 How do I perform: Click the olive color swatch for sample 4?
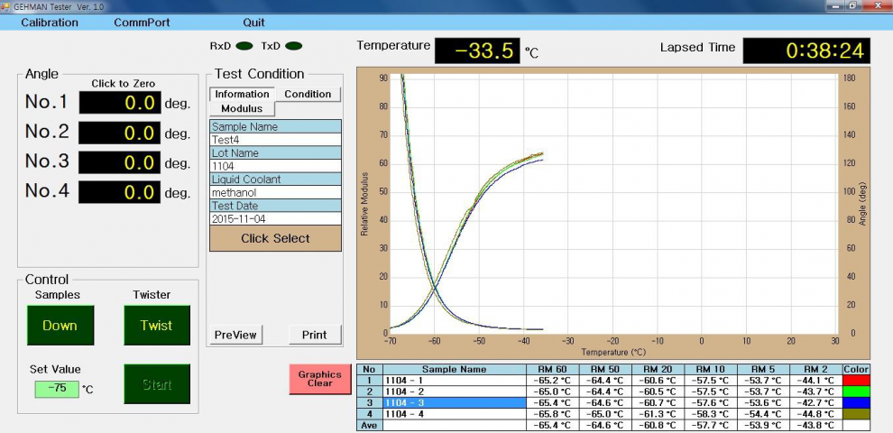tap(857, 414)
